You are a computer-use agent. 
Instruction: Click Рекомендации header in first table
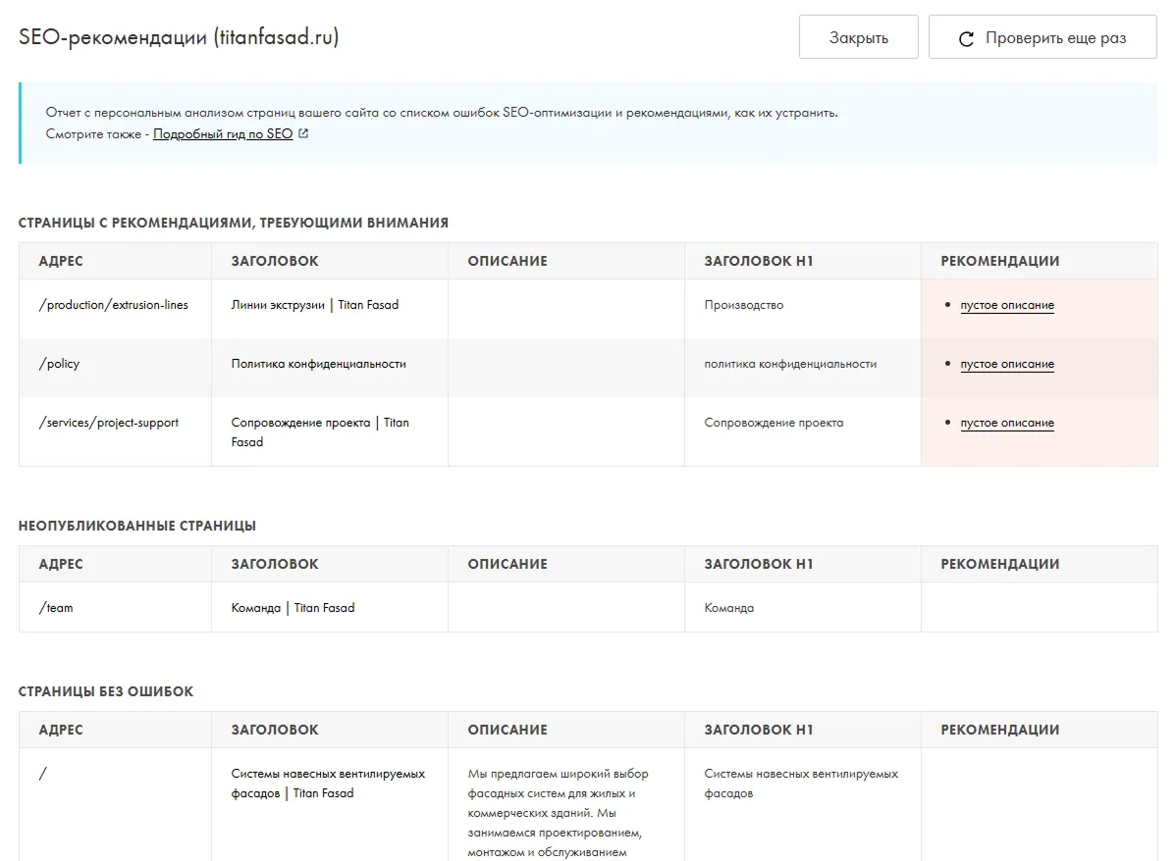999,261
